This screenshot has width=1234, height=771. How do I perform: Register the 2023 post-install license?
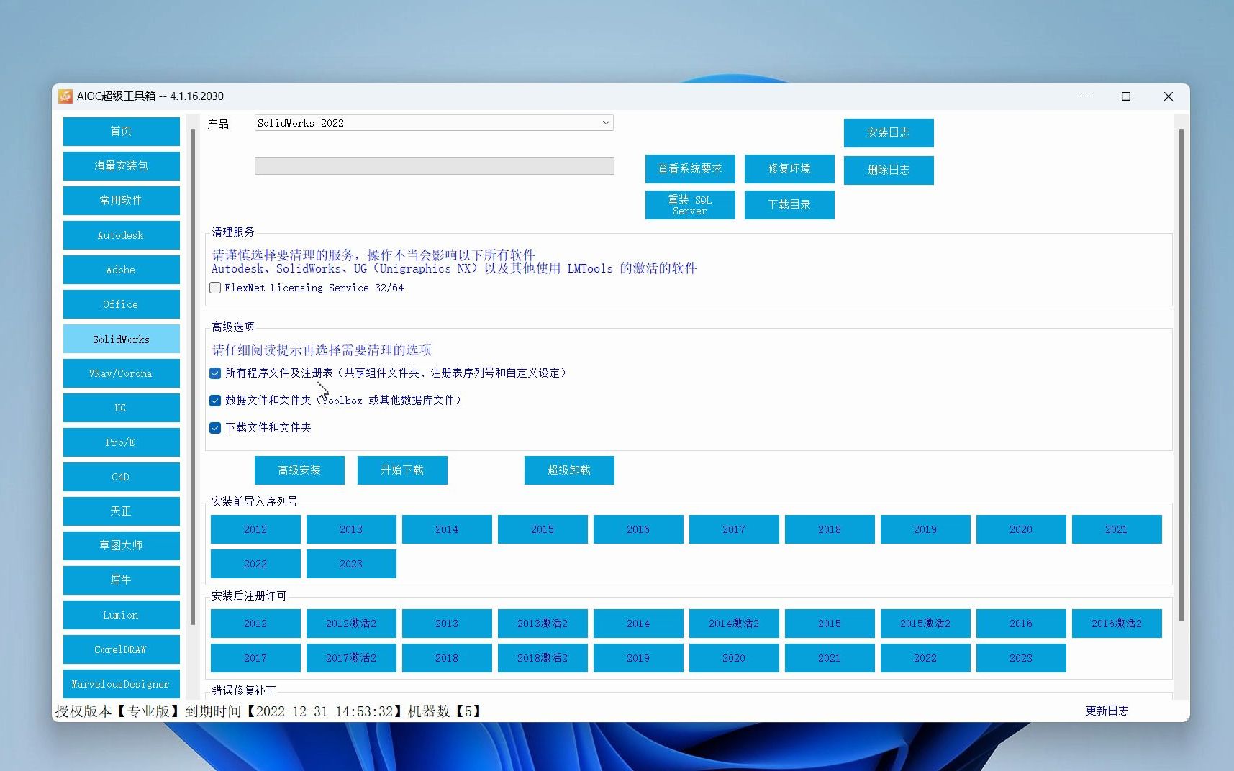click(1021, 658)
